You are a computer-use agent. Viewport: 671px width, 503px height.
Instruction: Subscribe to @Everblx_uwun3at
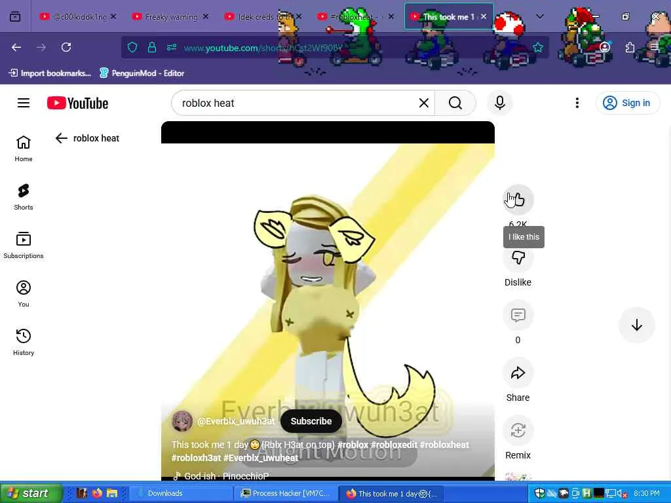[x=311, y=421]
